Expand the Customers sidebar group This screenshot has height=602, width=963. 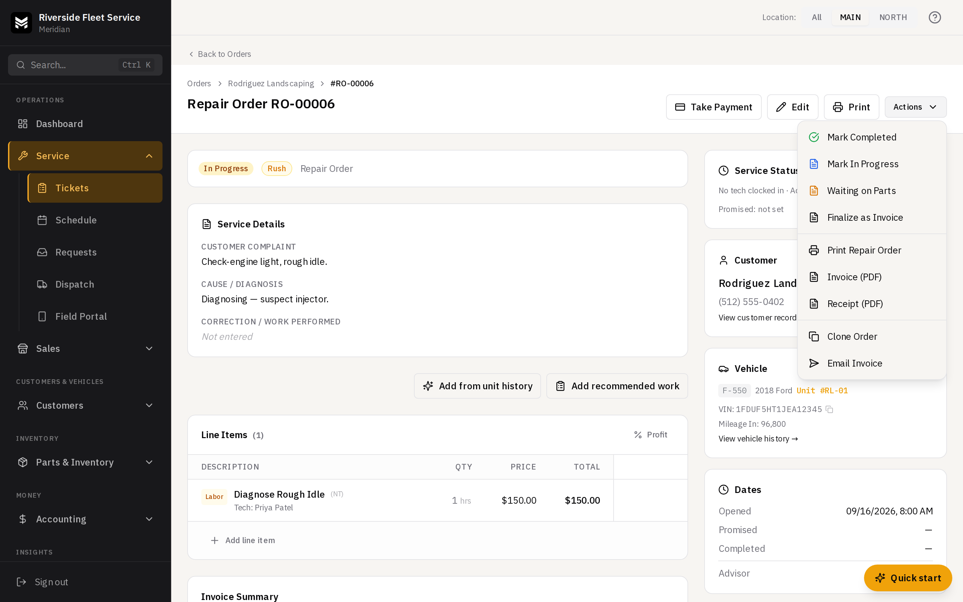pyautogui.click(x=85, y=405)
